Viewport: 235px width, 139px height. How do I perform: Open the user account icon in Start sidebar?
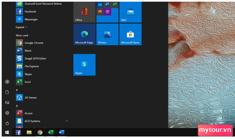click(7, 82)
